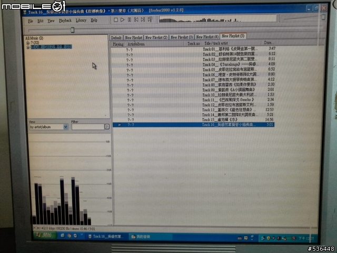337x253 pixels.
Task: Switch to New Playlist (5) tab
Action: click(x=233, y=36)
